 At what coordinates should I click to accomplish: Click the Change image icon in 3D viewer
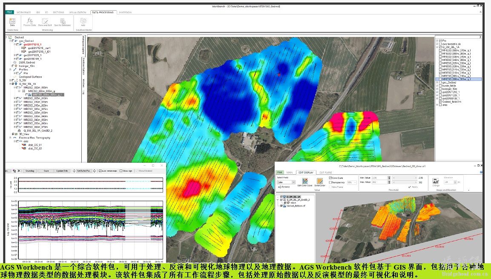pyautogui.click(x=436, y=181)
